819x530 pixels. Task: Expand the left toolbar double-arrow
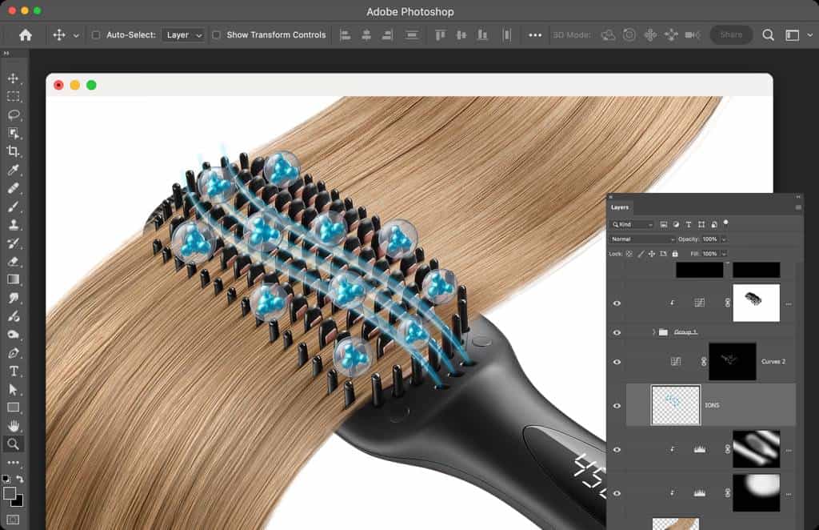tap(6, 54)
